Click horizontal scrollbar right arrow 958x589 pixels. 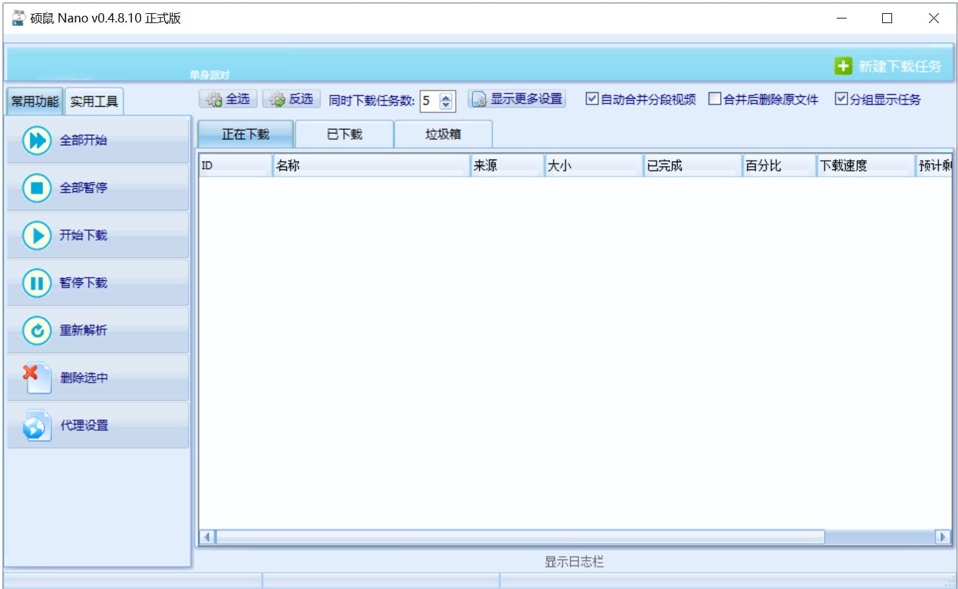(943, 537)
